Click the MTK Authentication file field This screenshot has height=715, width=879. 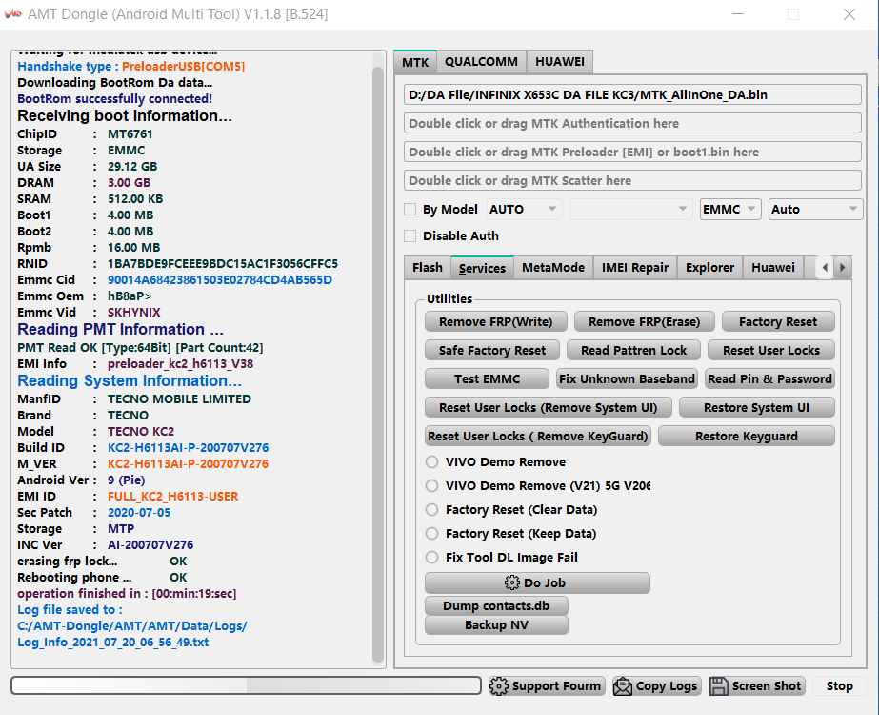pyautogui.click(x=632, y=123)
